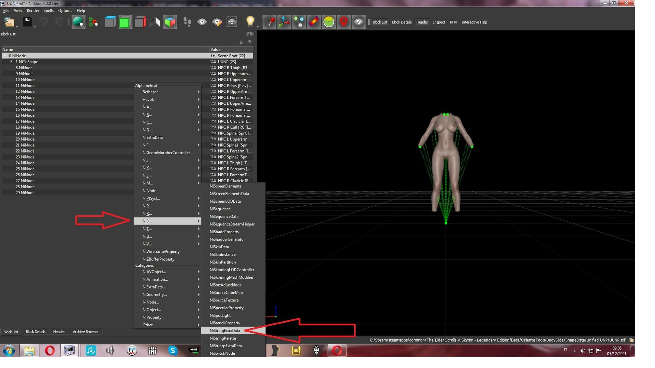This screenshot has width=655, height=368.
Task: Toggle the hidden-objects crossed eye button
Action: coord(359,22)
